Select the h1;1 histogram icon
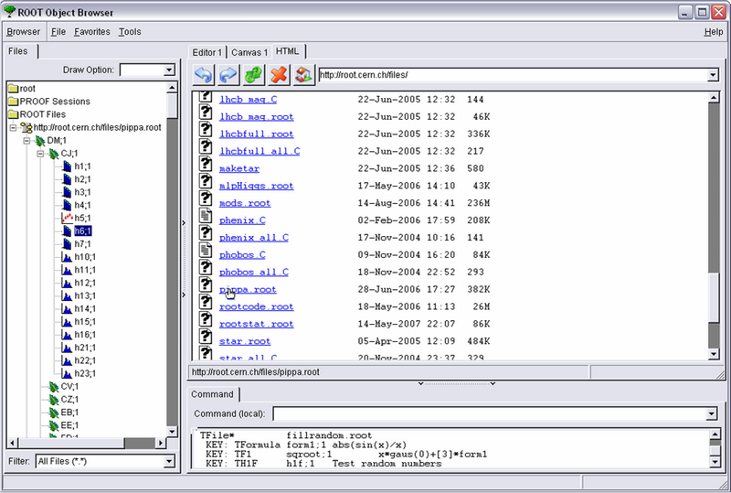This screenshot has width=731, height=493. point(67,166)
